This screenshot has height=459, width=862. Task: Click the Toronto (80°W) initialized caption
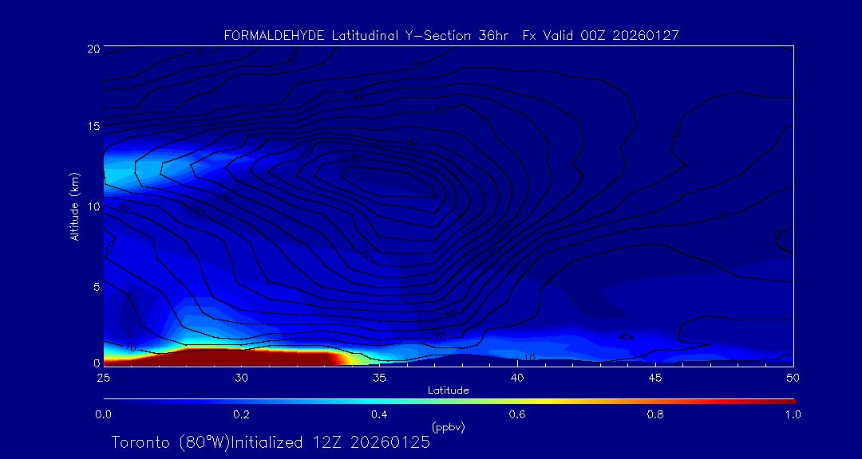271,442
